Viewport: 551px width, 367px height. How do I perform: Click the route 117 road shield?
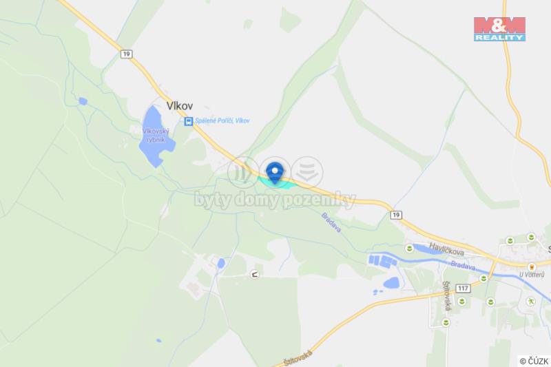(463, 289)
